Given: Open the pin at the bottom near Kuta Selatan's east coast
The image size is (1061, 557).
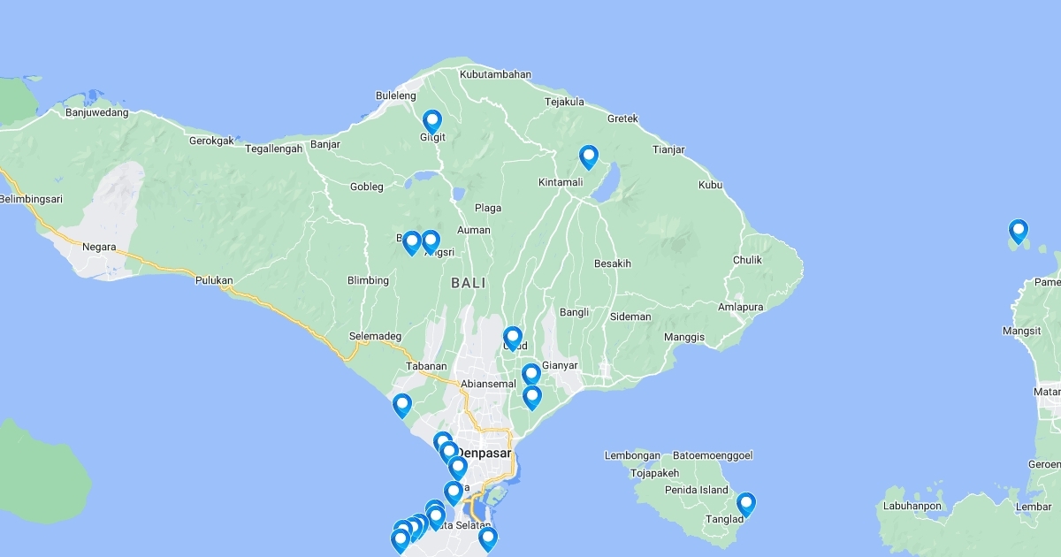Looking at the screenshot, I should 487,538.
